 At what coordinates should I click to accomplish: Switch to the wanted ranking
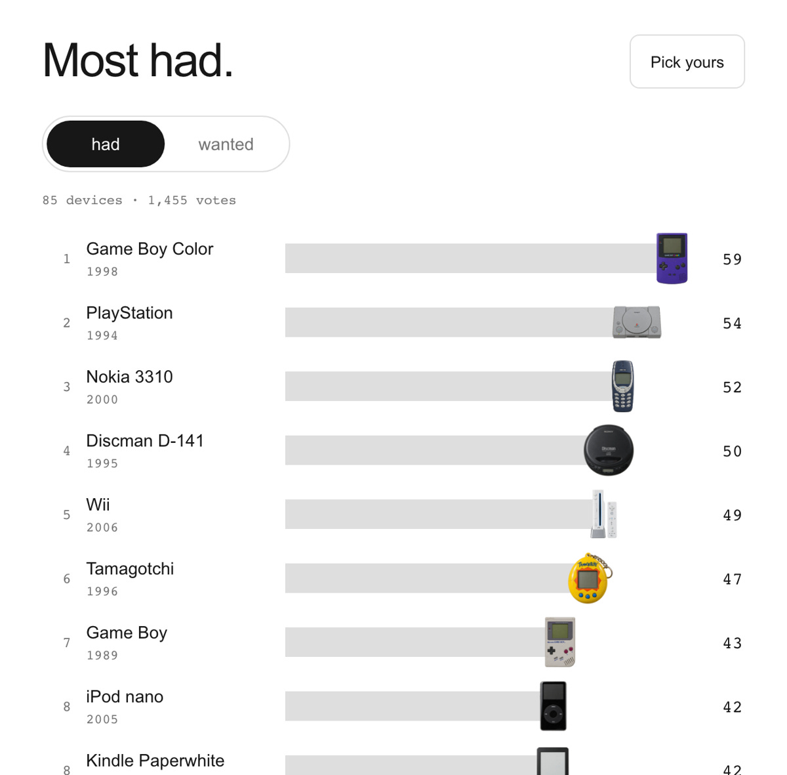(226, 144)
